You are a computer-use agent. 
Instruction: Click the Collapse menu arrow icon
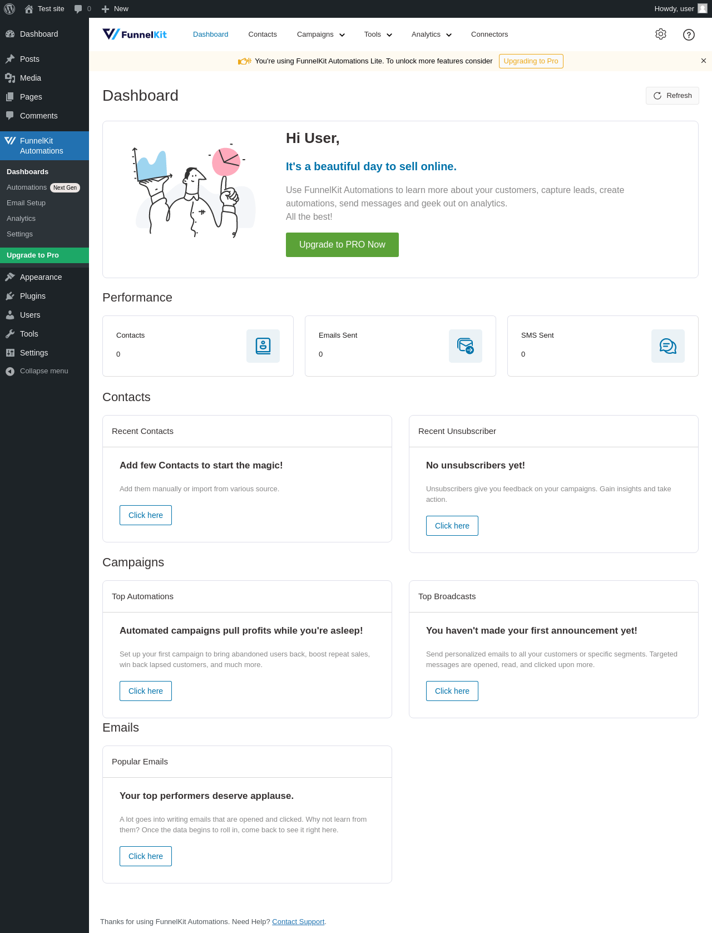(x=10, y=371)
